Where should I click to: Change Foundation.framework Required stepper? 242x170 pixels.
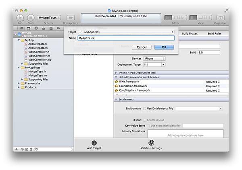[x=219, y=86]
